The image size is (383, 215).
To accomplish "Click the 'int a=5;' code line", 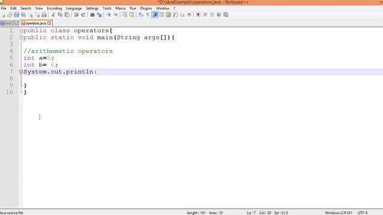I will pyautogui.click(x=38, y=58).
